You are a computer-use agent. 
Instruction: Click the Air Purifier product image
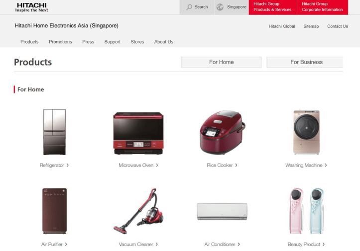click(54, 211)
